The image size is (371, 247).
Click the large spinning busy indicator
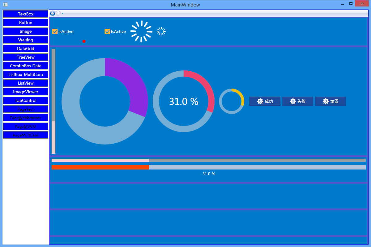(x=141, y=31)
